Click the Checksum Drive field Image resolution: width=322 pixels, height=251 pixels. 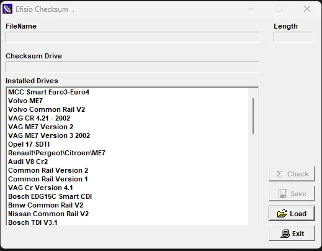132,67
